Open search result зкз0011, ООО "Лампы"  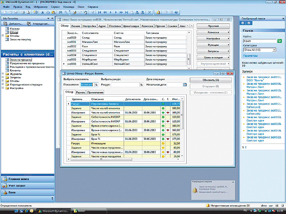point(264,79)
